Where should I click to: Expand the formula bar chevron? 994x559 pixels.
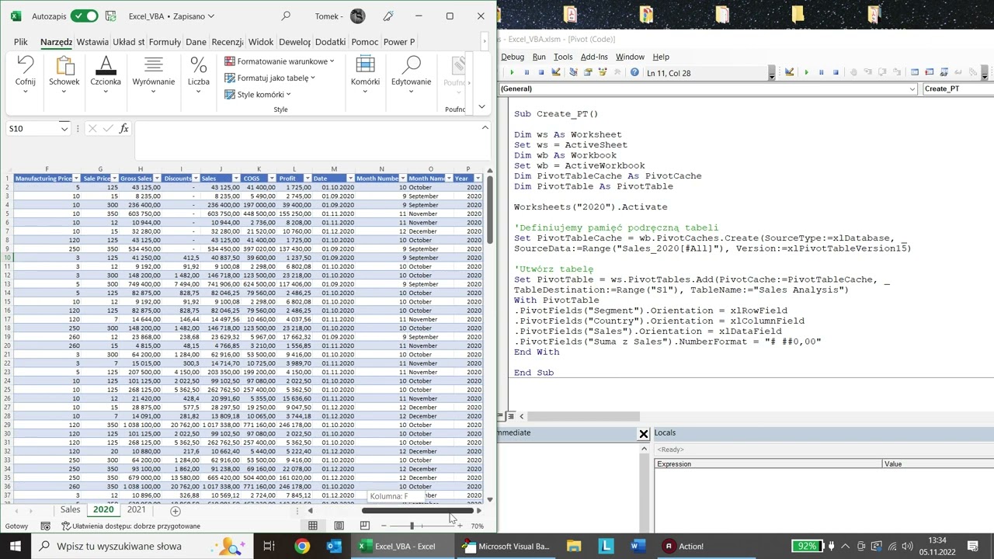[485, 128]
